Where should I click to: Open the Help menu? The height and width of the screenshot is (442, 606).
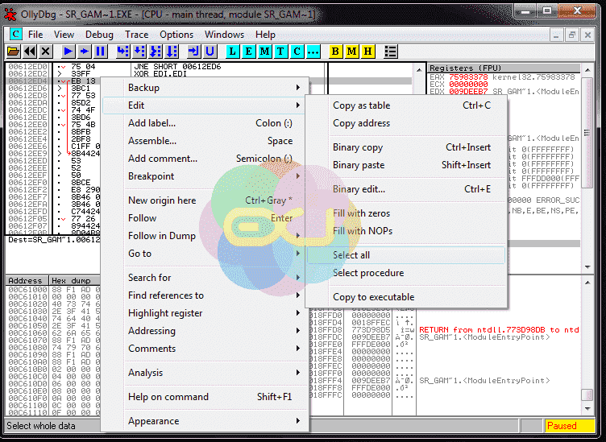pos(265,35)
